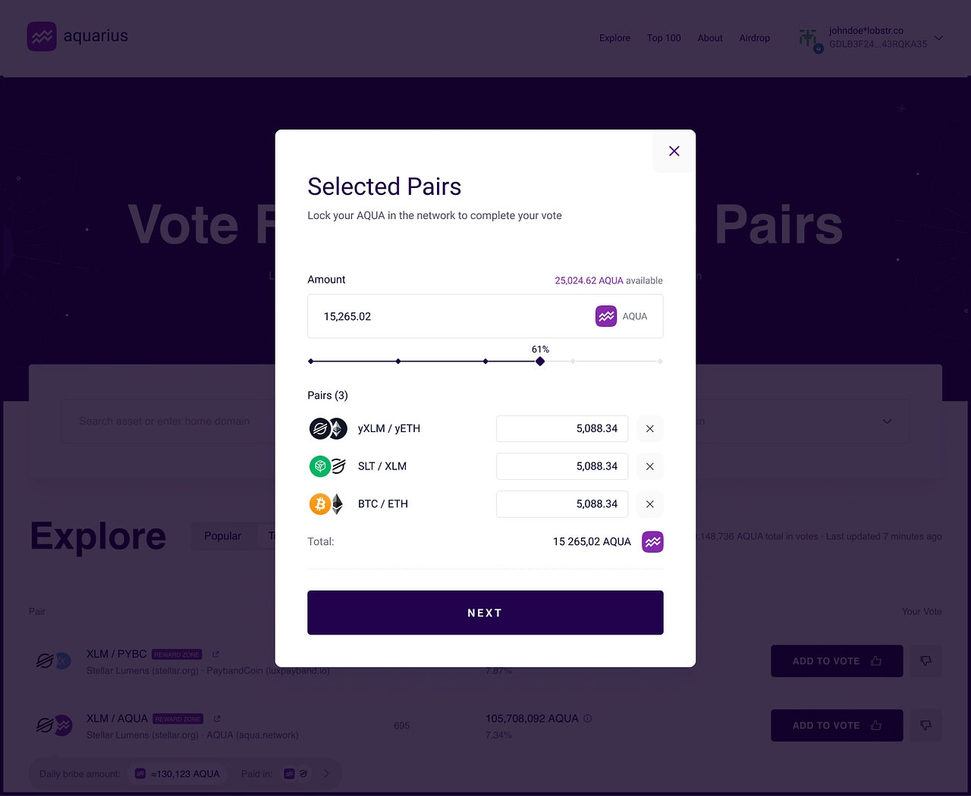Go to the Airdrop page
Image resolution: width=971 pixels, height=796 pixels.
(x=754, y=38)
